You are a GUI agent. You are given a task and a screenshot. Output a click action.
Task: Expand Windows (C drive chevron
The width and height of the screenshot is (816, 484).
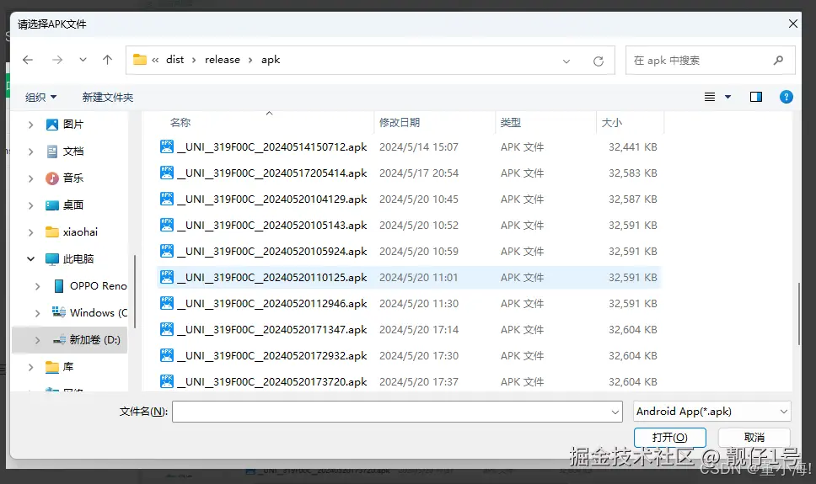point(37,313)
